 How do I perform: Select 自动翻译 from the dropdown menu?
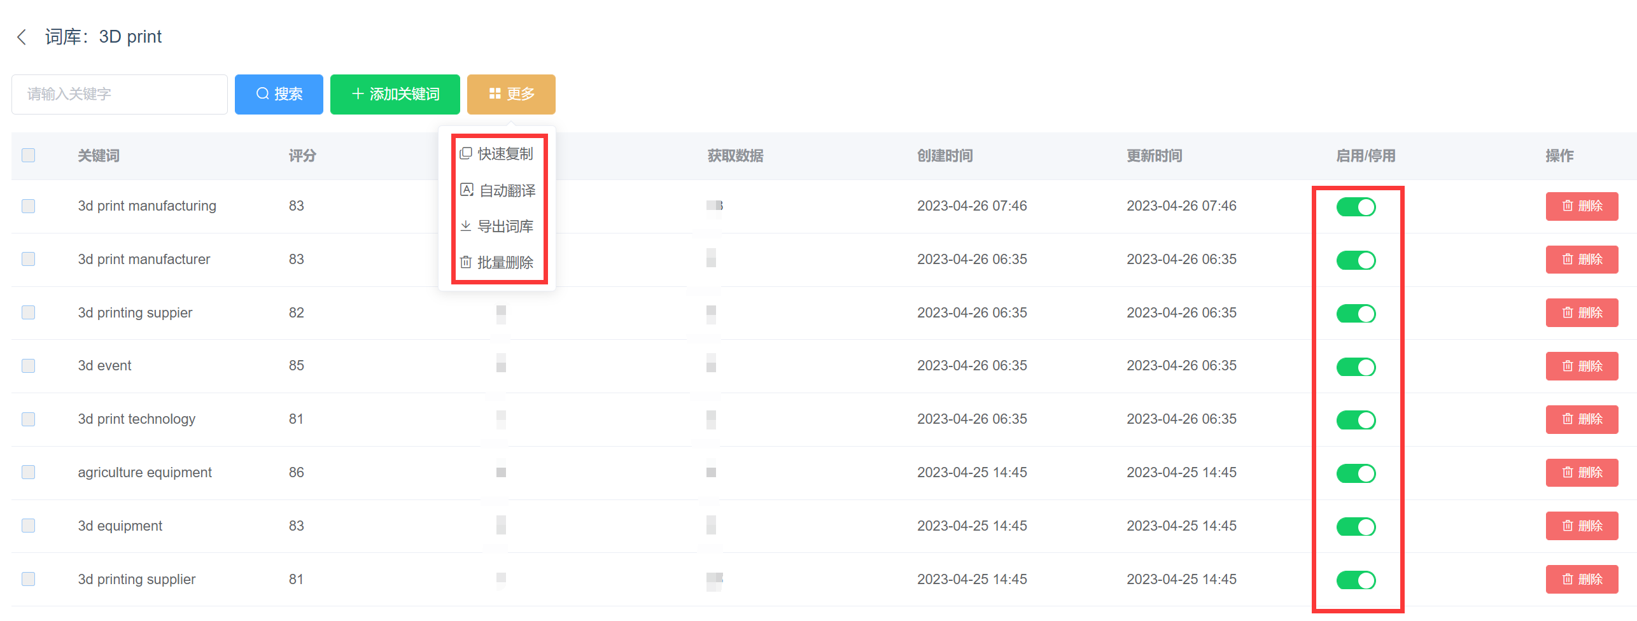point(497,190)
